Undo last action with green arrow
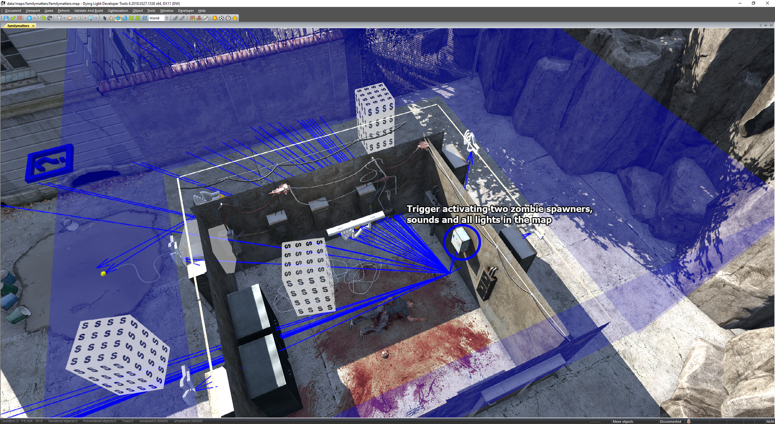The height and width of the screenshot is (424, 775). click(x=43, y=18)
